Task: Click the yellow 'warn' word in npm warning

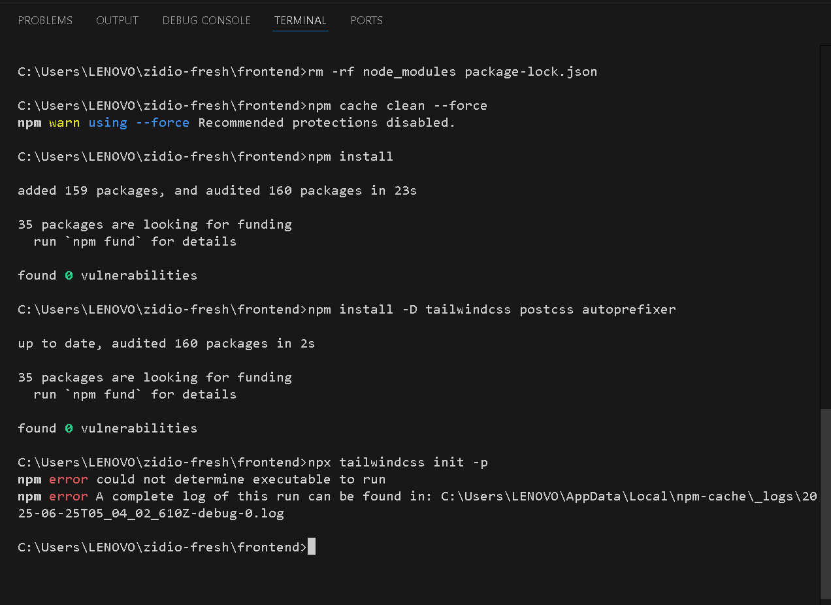Action: [64, 123]
